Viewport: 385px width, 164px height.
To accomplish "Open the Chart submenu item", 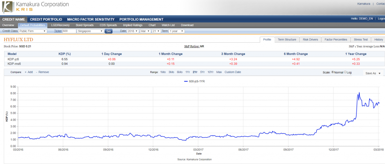I will [x=152, y=25].
